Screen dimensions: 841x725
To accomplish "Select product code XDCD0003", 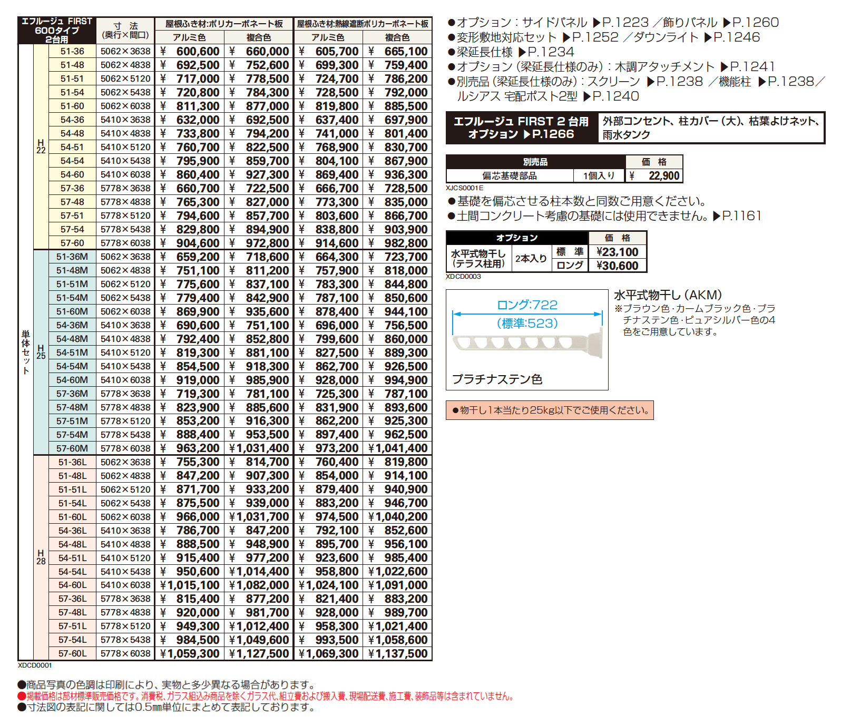I will [x=463, y=276].
